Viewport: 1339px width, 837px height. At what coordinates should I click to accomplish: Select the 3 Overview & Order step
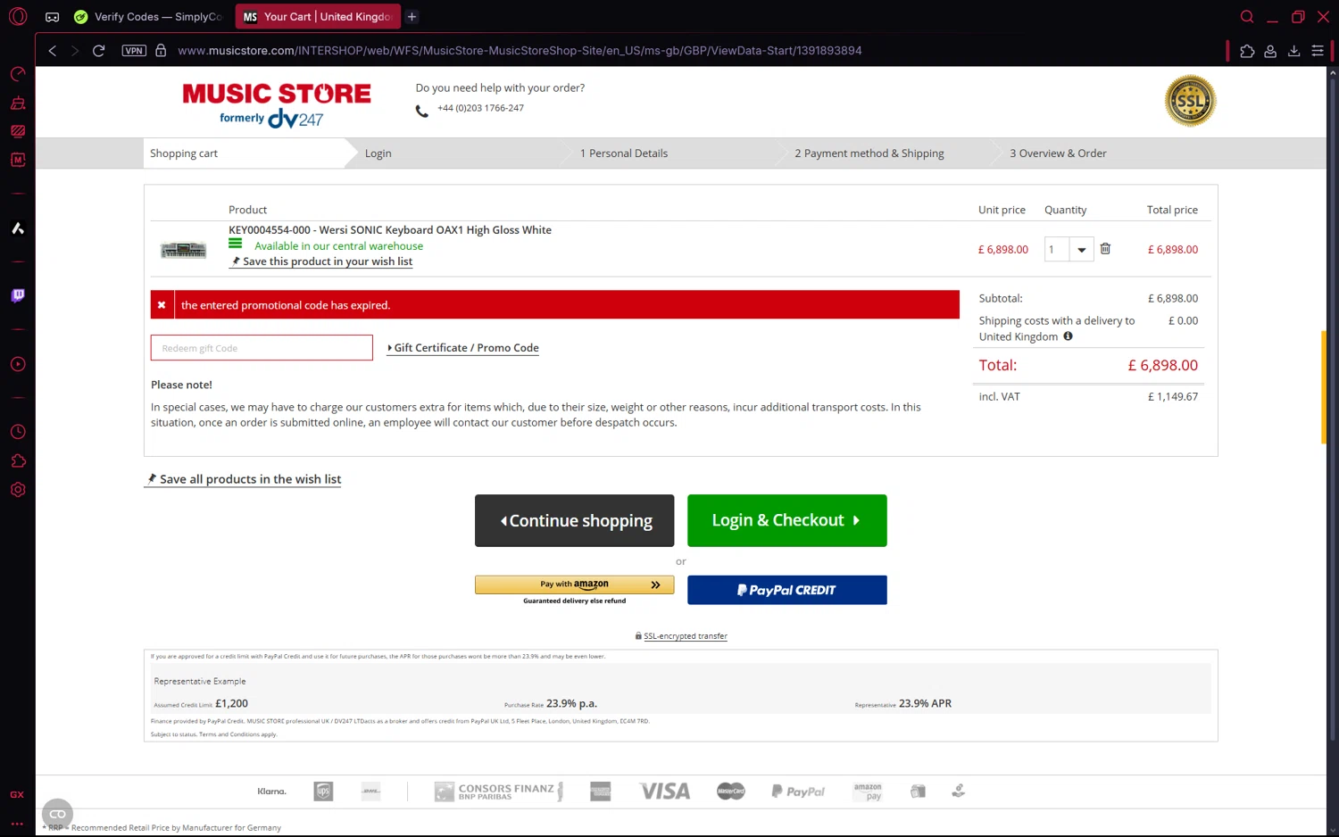pyautogui.click(x=1058, y=153)
